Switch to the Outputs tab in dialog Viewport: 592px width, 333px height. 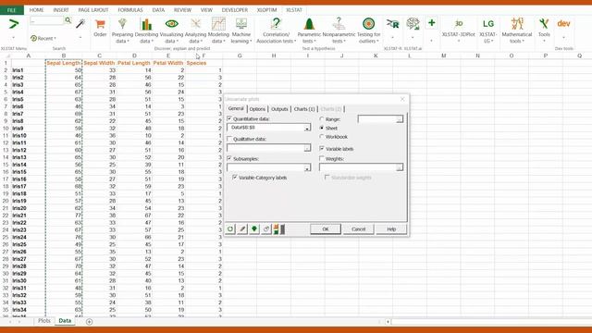[279, 109]
